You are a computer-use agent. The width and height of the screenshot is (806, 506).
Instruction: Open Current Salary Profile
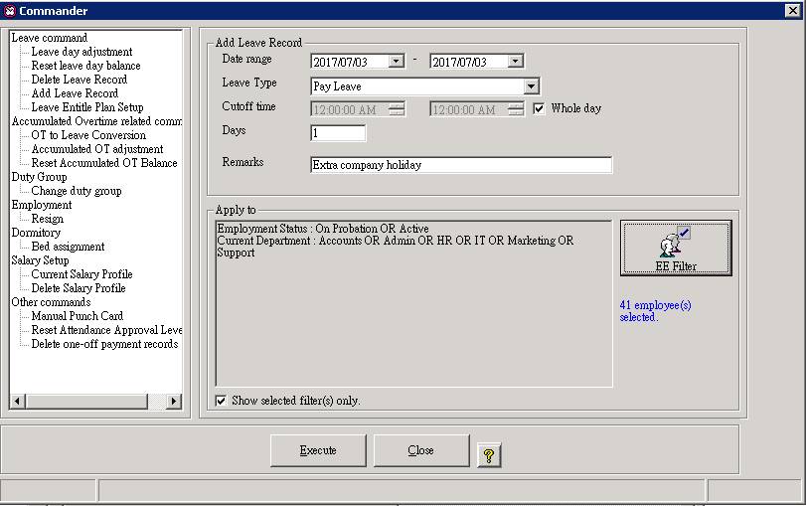[81, 274]
